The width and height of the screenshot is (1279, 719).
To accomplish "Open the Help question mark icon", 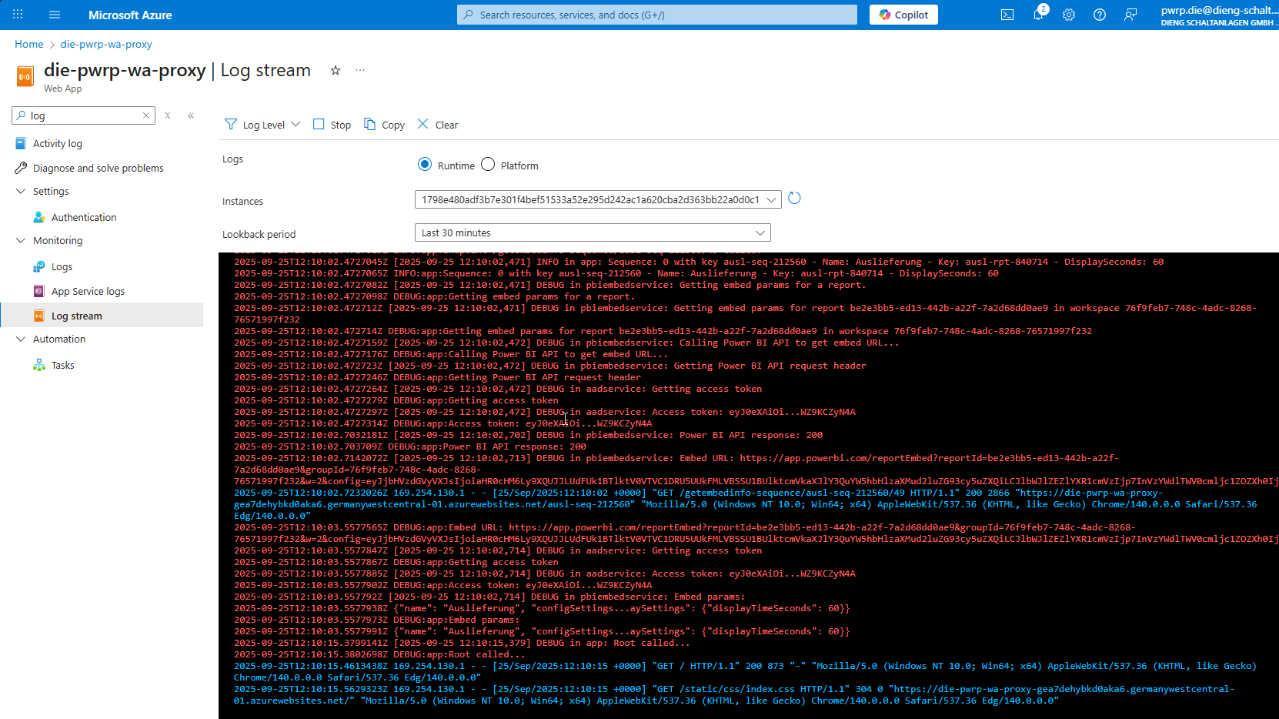I will 1100,15.
